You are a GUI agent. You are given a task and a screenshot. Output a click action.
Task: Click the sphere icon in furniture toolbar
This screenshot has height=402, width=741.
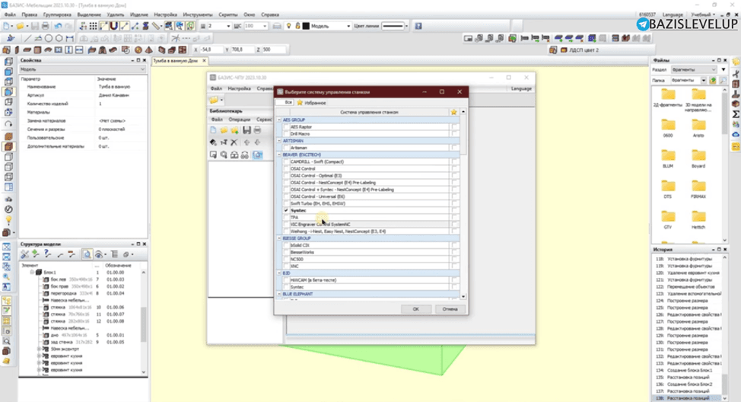click(x=138, y=49)
